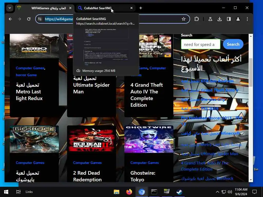Open the profile account icon
The width and height of the screenshot is (263, 197).
238,19
